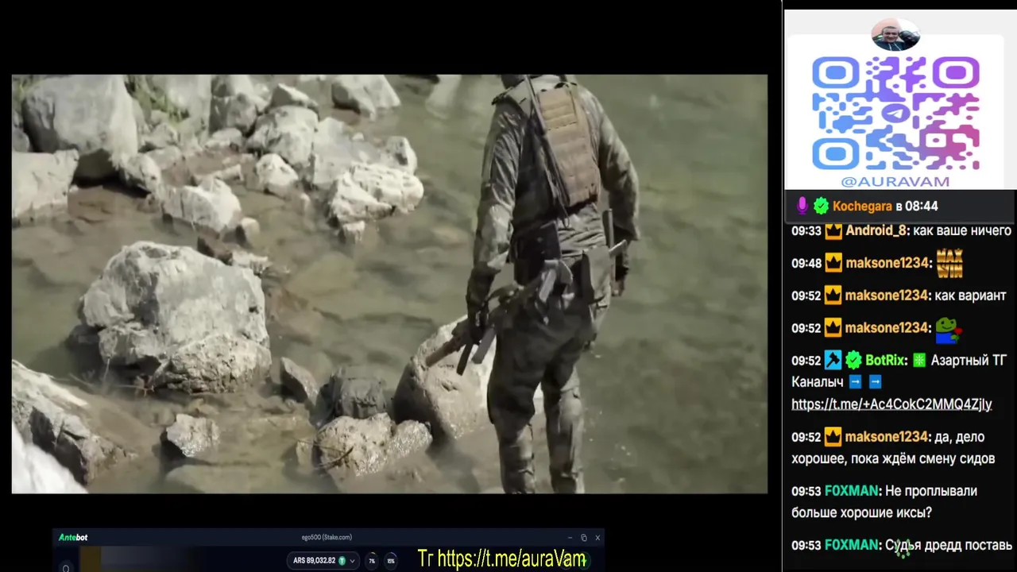Click the green verified badge beside BotRix
Viewport: 1017px width, 572px height.
point(853,360)
